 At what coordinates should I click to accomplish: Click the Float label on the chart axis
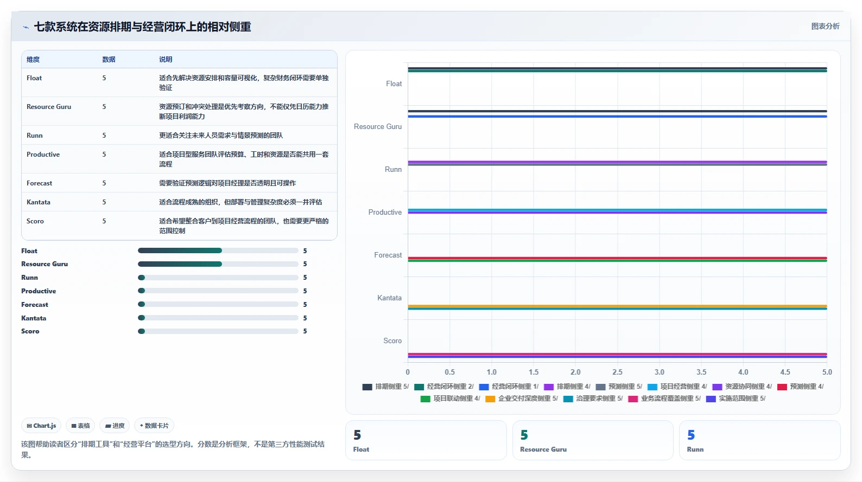pyautogui.click(x=394, y=84)
